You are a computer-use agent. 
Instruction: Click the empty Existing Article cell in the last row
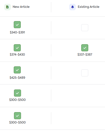click(78, 118)
